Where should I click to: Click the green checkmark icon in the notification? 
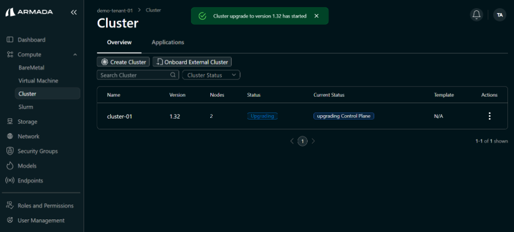point(202,16)
